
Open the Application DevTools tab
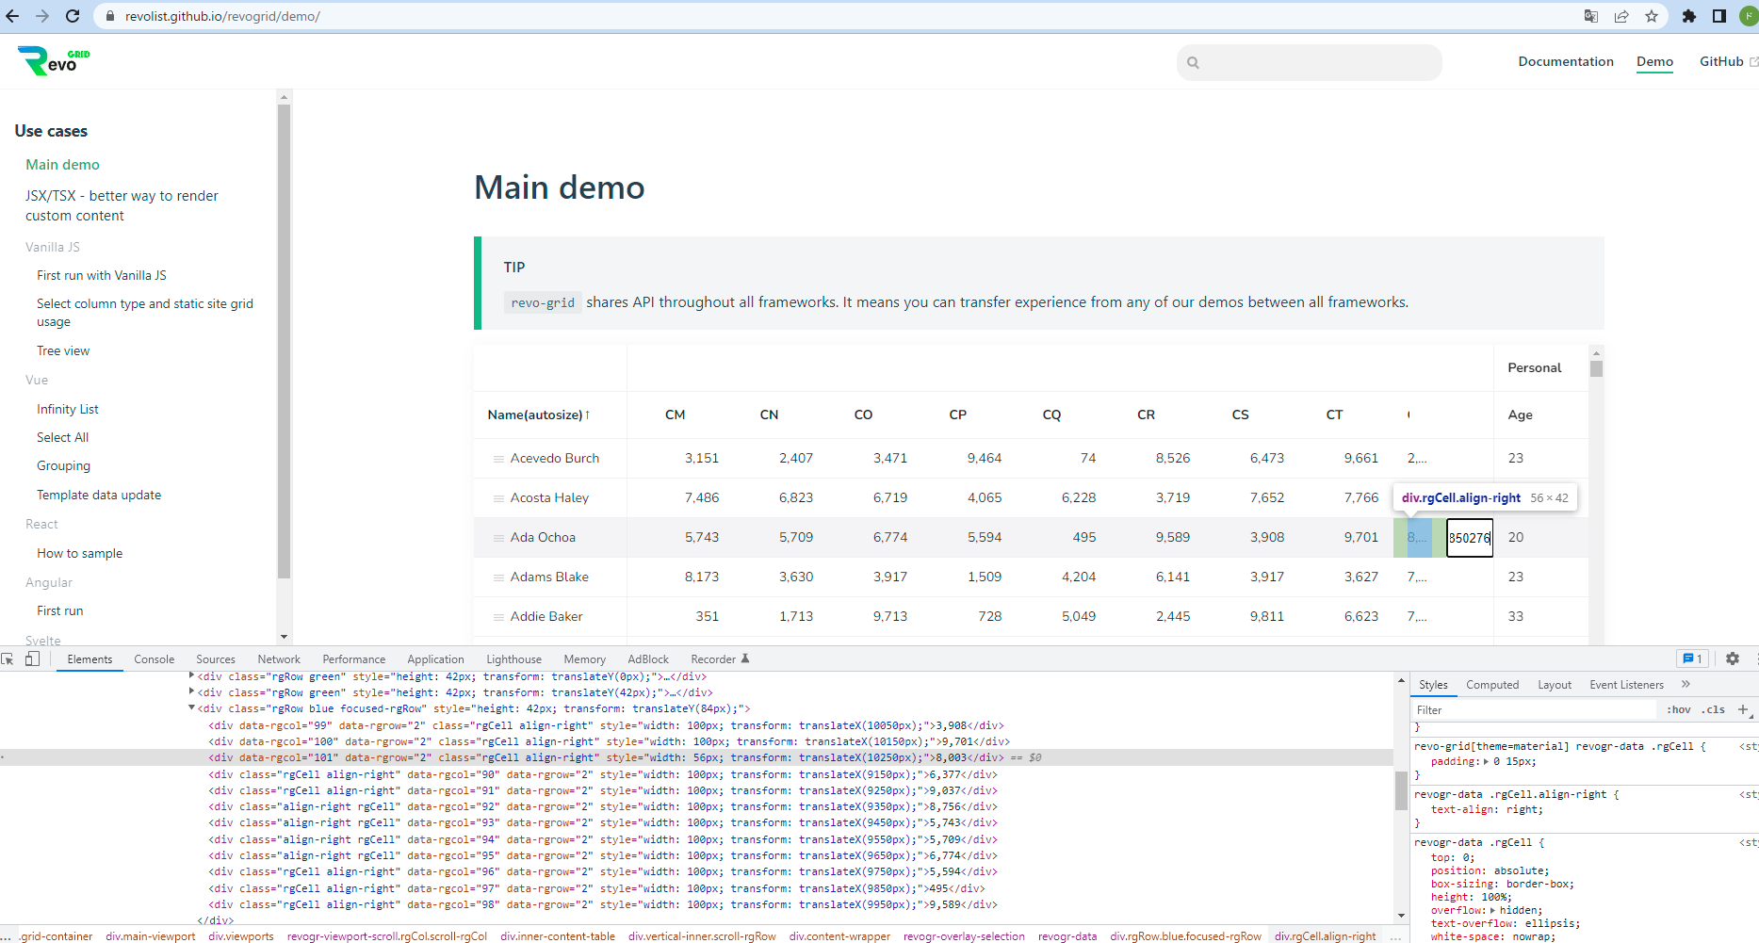coord(435,659)
